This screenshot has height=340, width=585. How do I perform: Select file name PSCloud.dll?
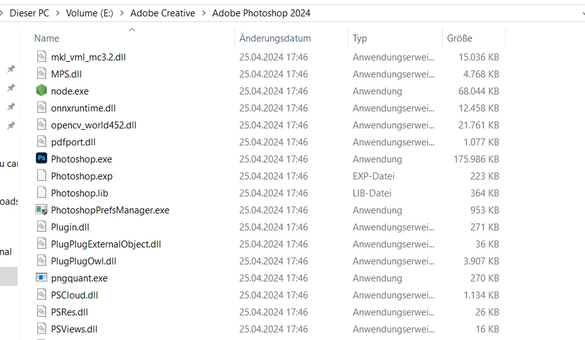click(74, 295)
